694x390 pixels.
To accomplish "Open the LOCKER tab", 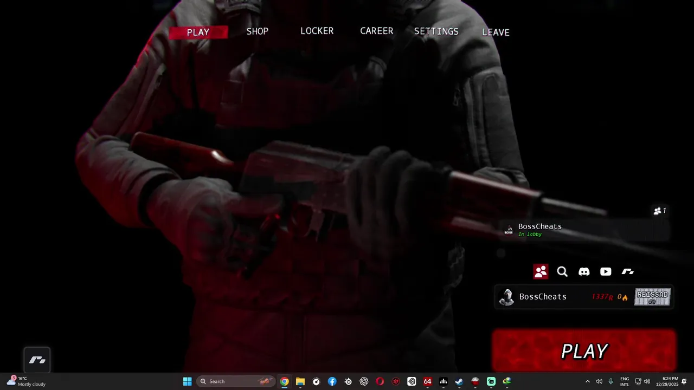I will [317, 31].
